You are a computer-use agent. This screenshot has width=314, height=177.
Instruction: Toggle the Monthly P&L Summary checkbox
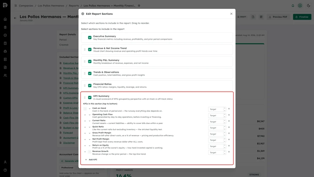pyautogui.click(x=90, y=61)
